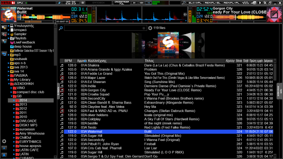Click music note icon for Major Lazer track
Screen dimensions: 283x159
[62, 78]
